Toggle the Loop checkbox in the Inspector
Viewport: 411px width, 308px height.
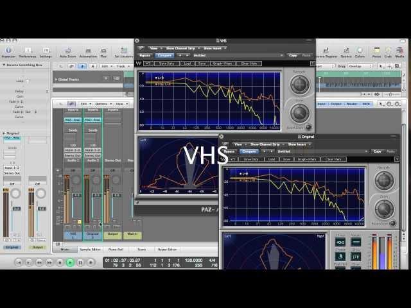(27, 81)
